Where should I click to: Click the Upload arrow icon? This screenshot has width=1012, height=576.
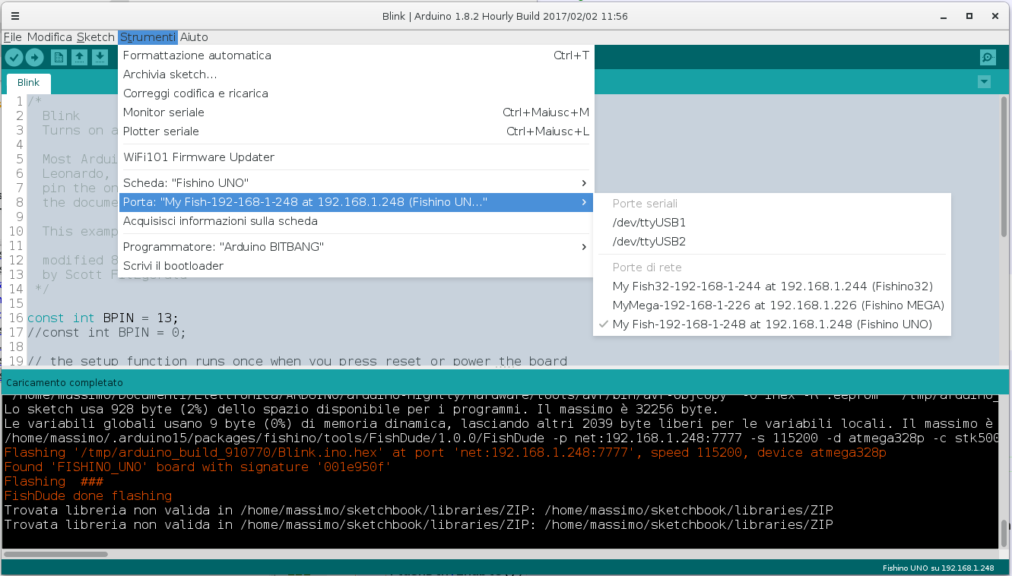[35, 57]
